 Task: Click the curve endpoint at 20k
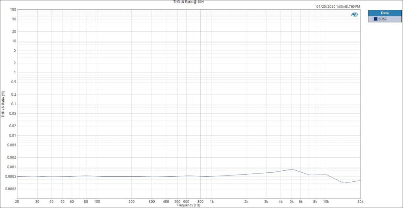pos(360,181)
